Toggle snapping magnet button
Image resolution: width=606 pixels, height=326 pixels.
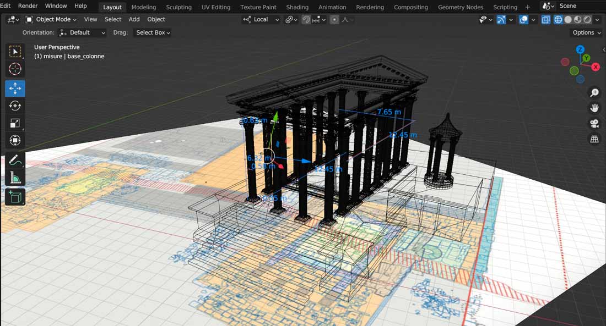(306, 19)
